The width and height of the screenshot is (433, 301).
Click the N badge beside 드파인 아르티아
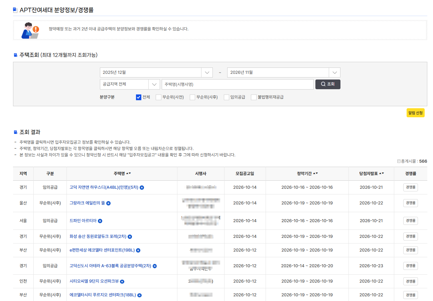[100, 221]
